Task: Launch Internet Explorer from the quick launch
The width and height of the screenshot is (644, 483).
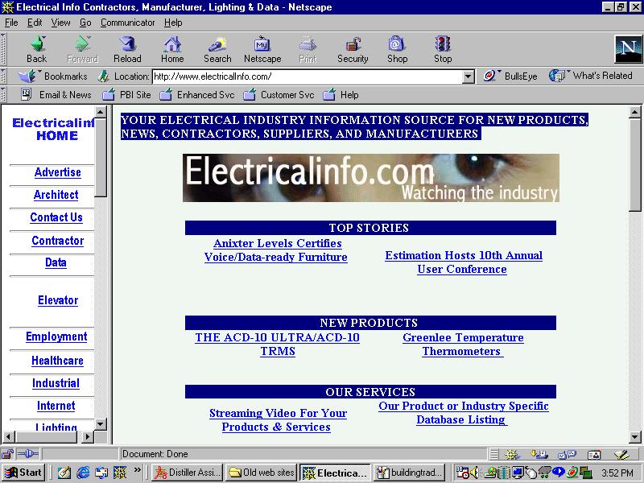Action: click(83, 473)
